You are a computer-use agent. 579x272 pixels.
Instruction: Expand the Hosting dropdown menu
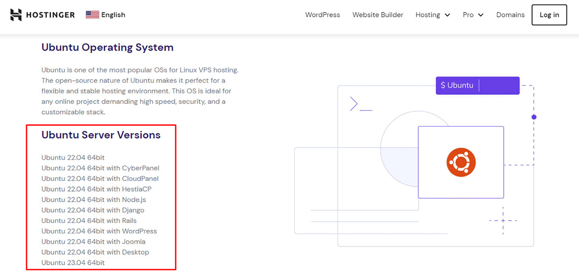[x=433, y=15]
